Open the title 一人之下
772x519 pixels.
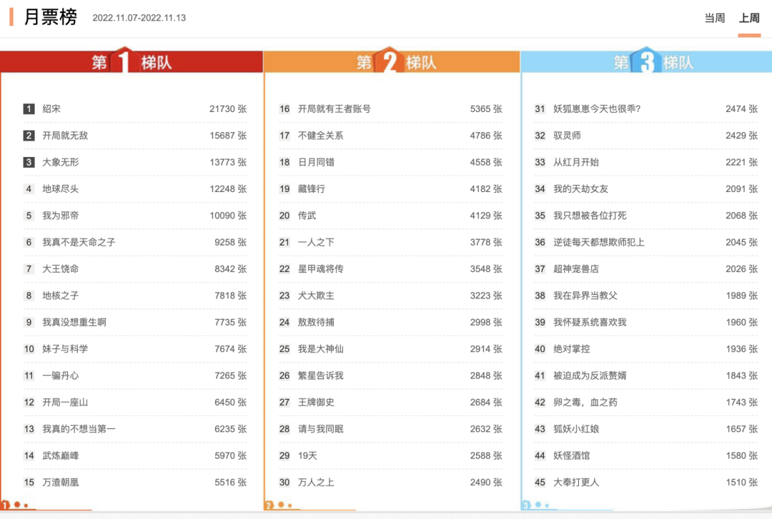[316, 242]
